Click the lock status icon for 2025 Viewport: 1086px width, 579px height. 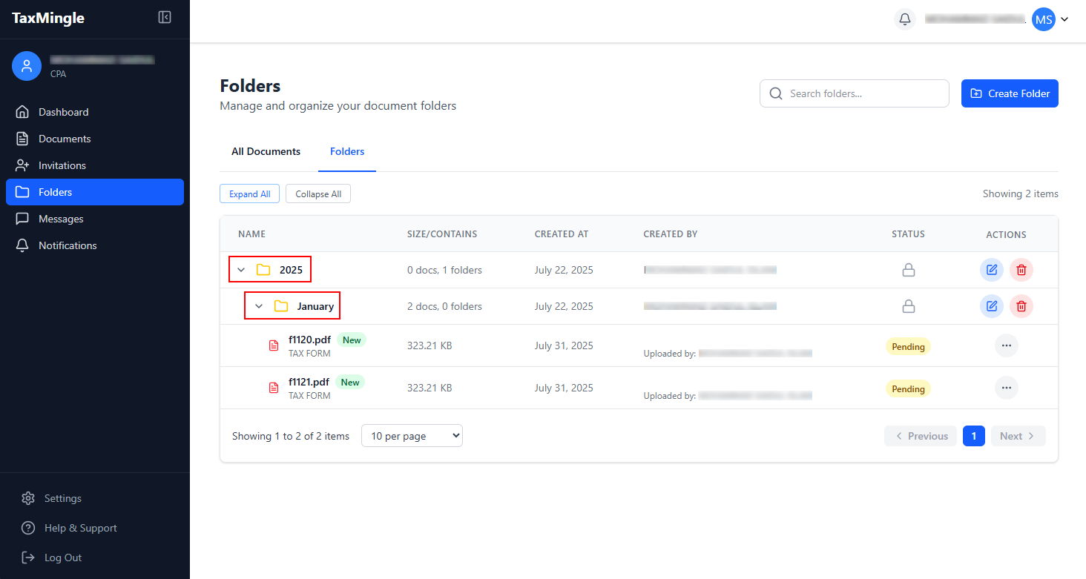pyautogui.click(x=908, y=271)
